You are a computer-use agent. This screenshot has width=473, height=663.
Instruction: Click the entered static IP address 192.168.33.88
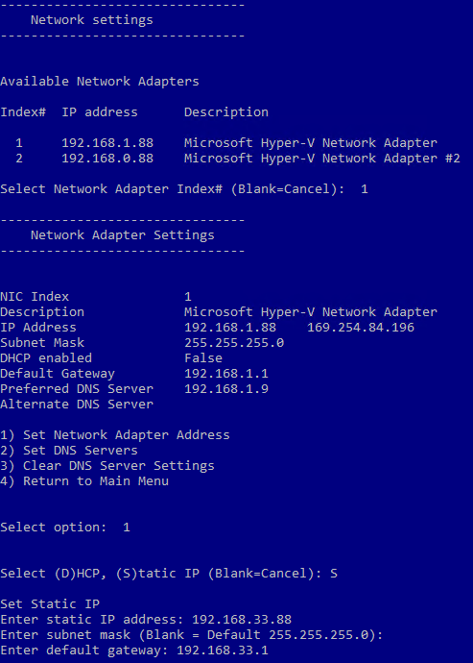[x=242, y=620]
